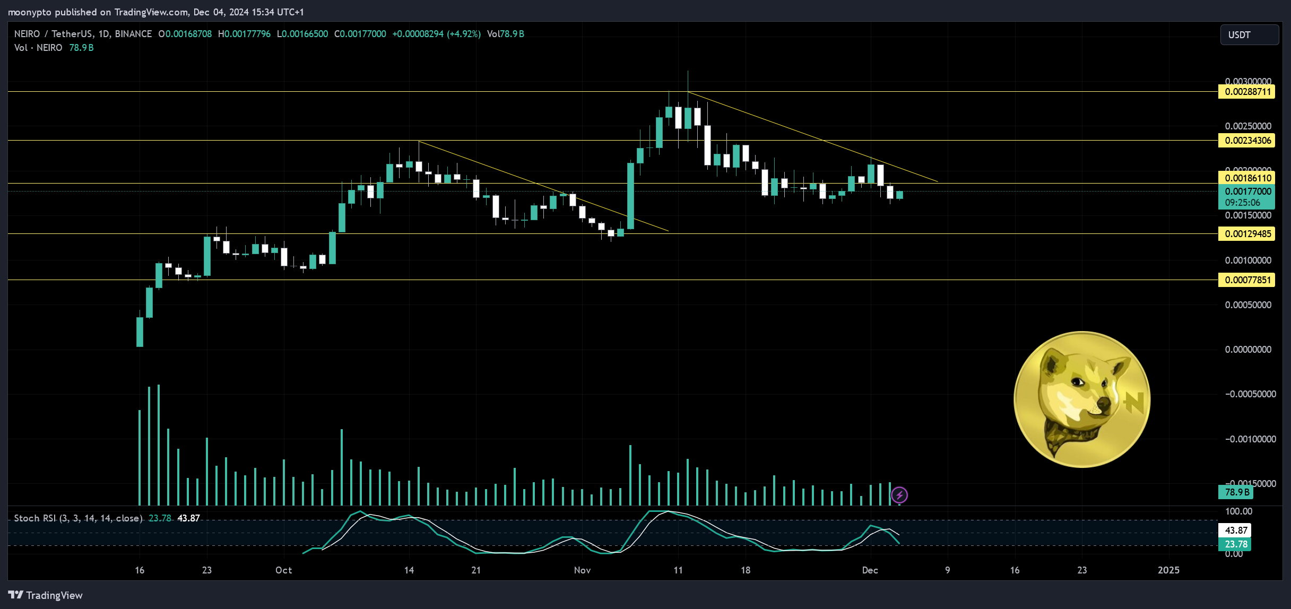This screenshot has height=609, width=1291.
Task: Click the moonypto published header text
Action: [x=155, y=12]
